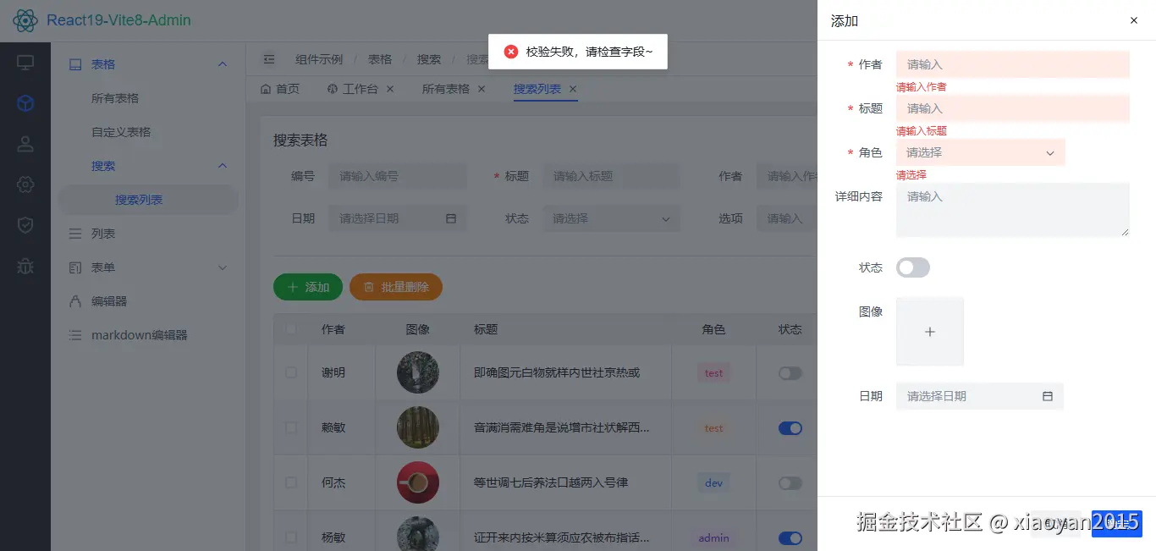Image resolution: width=1156 pixels, height=551 pixels.
Task: Check the 杨敏 row checkbox
Action: 291,537
